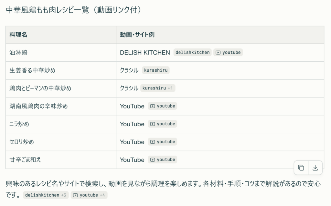The height and width of the screenshot is (206, 331).
Task: Click the 料理名 column header
Action: click(x=18, y=35)
